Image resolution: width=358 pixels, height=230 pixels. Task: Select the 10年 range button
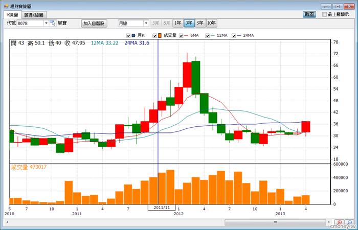click(x=211, y=23)
